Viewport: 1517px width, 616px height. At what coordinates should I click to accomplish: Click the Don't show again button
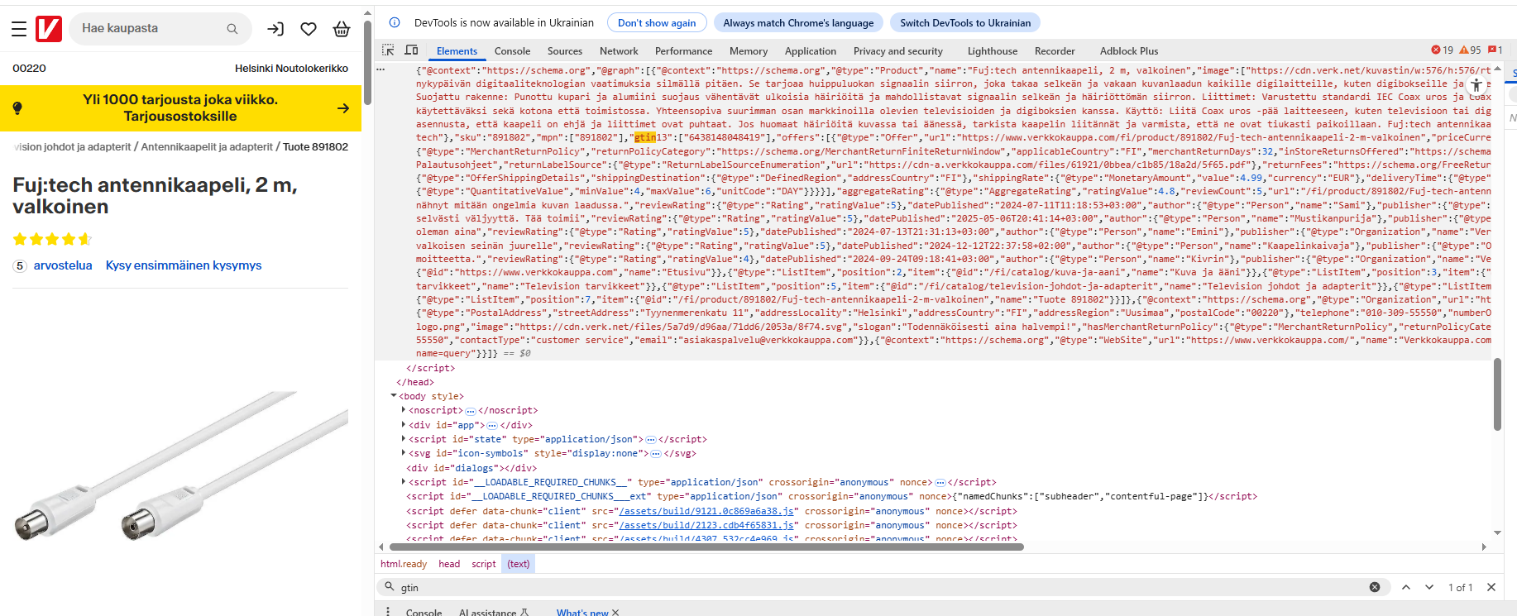click(x=657, y=22)
